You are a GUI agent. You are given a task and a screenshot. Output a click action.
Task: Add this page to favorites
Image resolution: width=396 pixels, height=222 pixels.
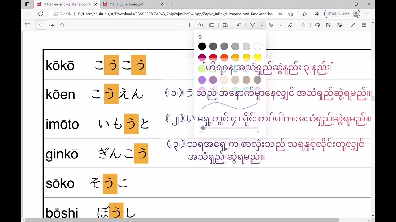point(291,14)
